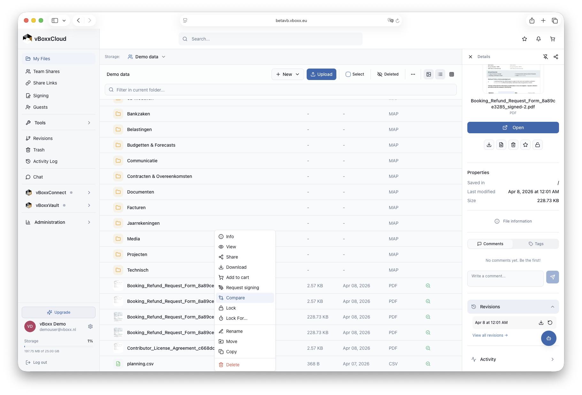Click status icon for planning.csv row

point(428,364)
